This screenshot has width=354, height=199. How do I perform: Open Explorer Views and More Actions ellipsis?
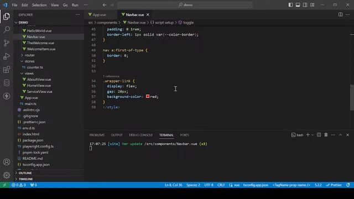click(x=77, y=15)
